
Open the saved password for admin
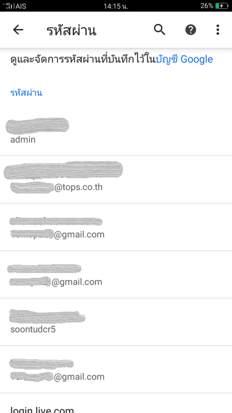pos(116,132)
